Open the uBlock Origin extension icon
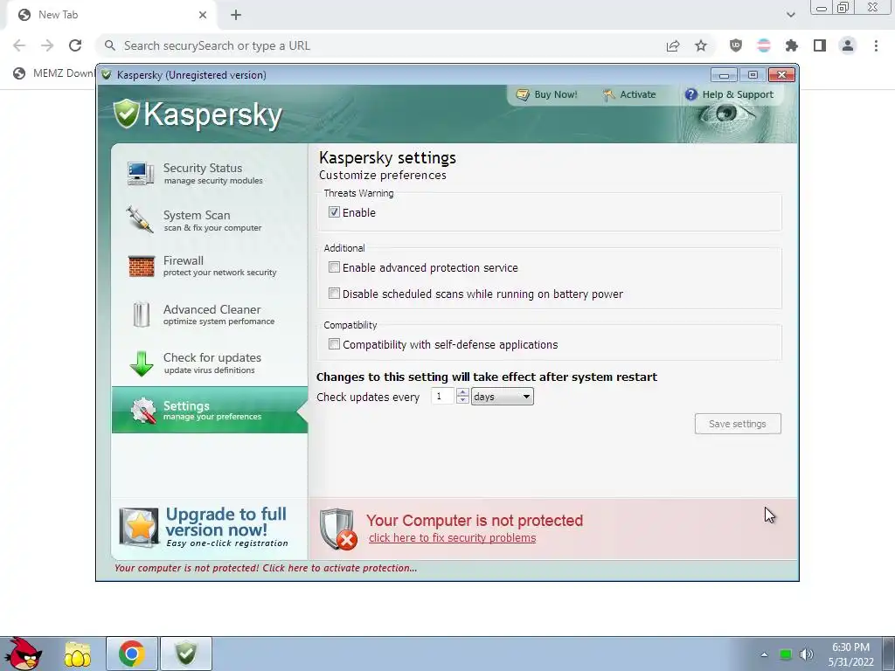The width and height of the screenshot is (895, 671). (x=736, y=45)
